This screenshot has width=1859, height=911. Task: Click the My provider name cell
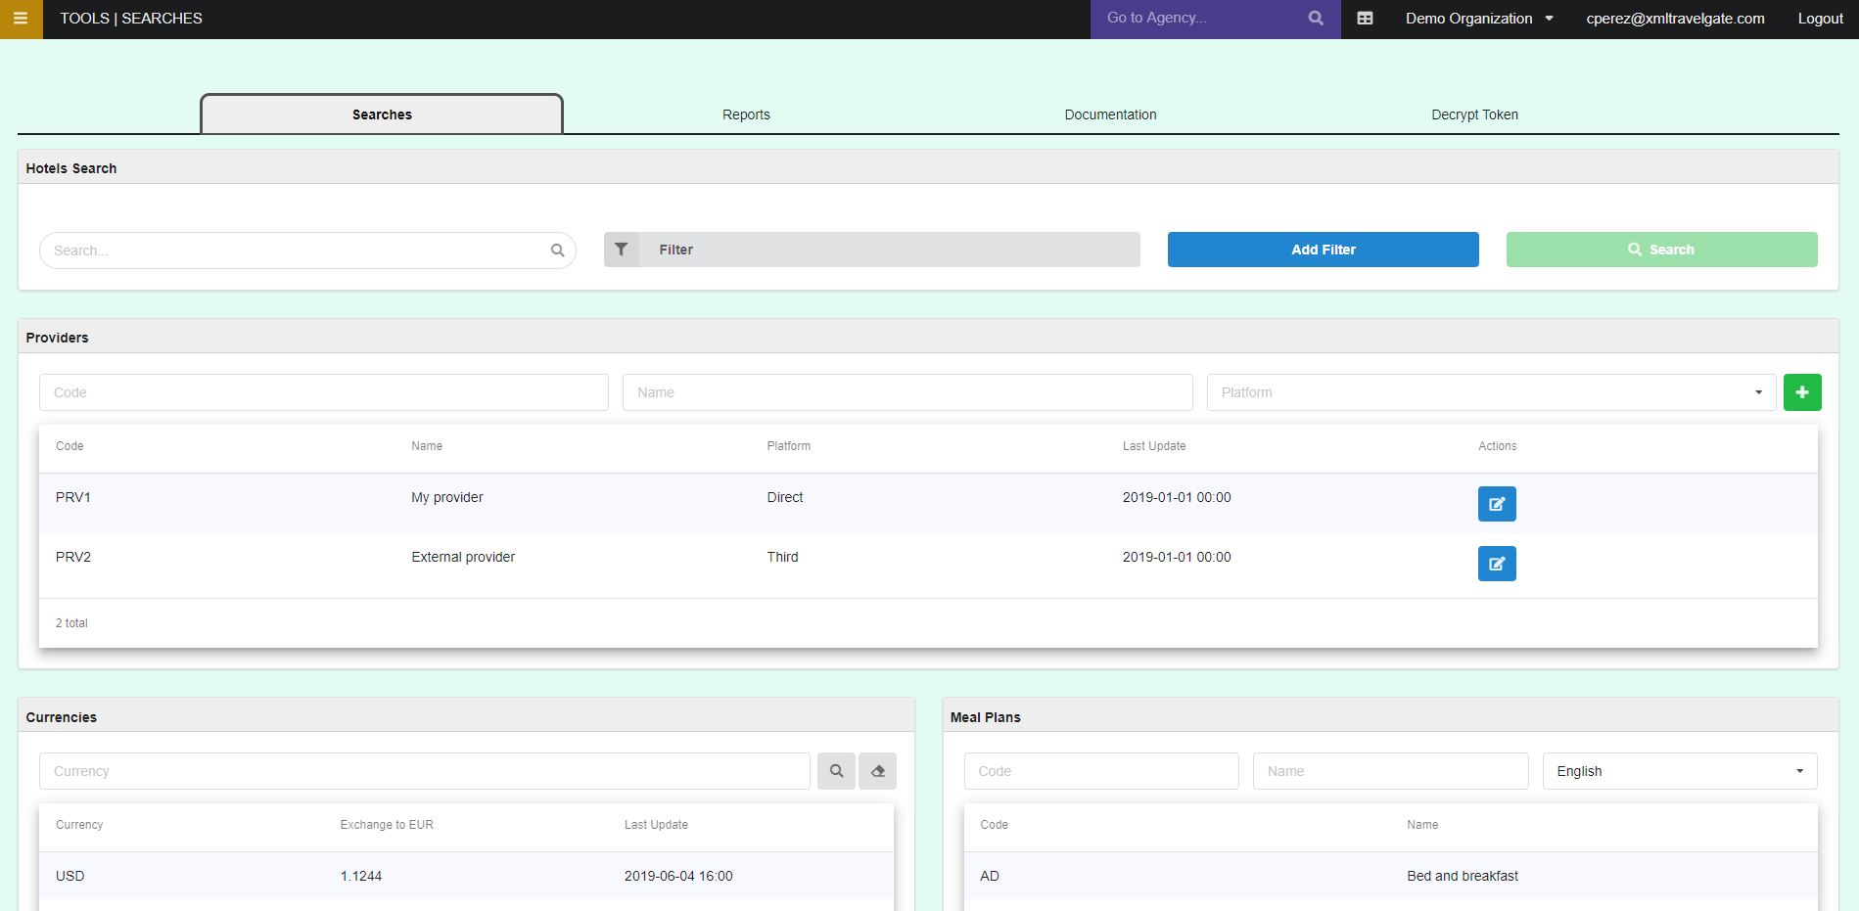coord(447,497)
